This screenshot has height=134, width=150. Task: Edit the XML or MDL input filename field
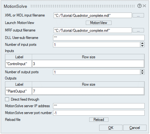(x=93, y=15)
